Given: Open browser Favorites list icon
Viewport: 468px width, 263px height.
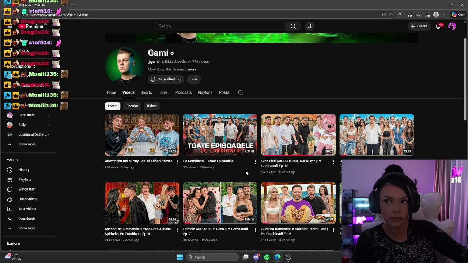Looking at the screenshot, I should (x=419, y=15).
